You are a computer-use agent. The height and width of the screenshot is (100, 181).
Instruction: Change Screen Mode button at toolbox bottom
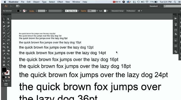[6, 84]
